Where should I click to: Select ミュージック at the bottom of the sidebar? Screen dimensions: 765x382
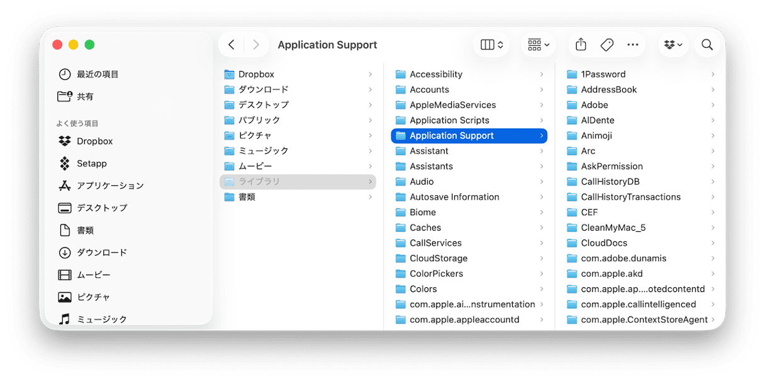tap(101, 319)
